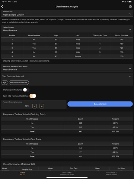Open the help question mark icon
The width and height of the screenshot is (134, 179).
click(x=130, y=7)
